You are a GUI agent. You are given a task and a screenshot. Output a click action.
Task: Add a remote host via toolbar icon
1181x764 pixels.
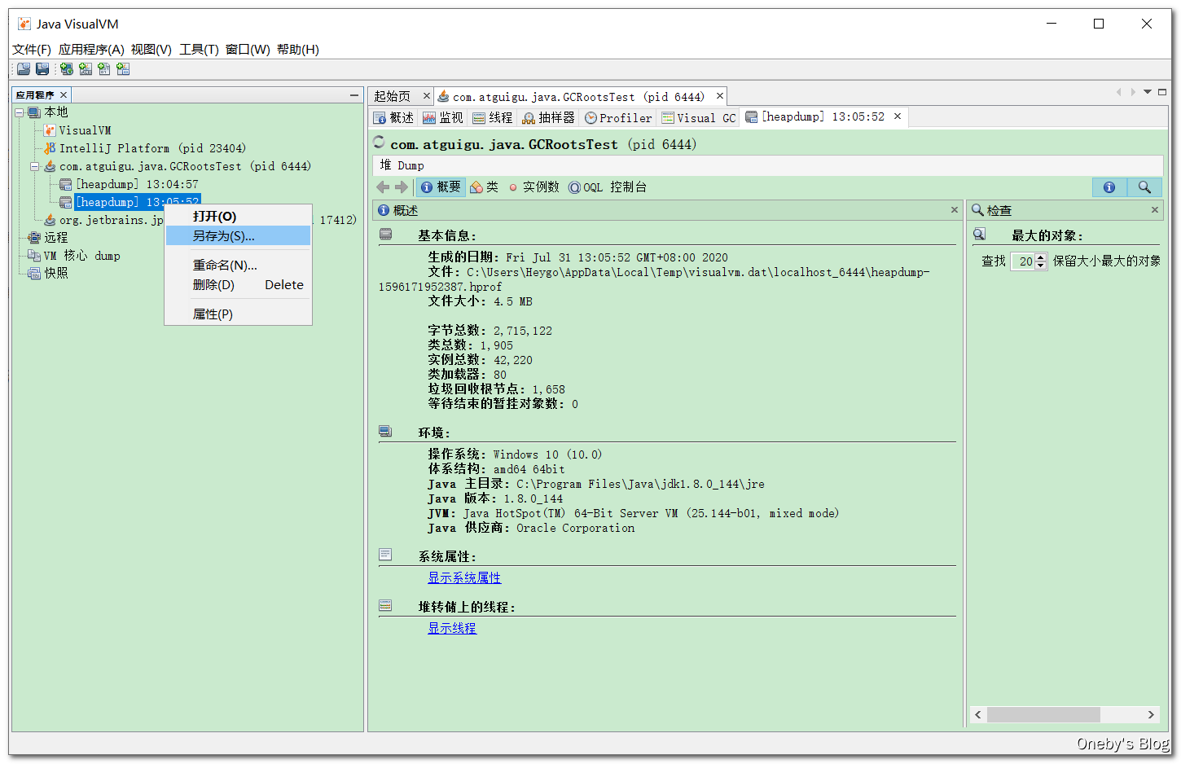[x=66, y=69]
